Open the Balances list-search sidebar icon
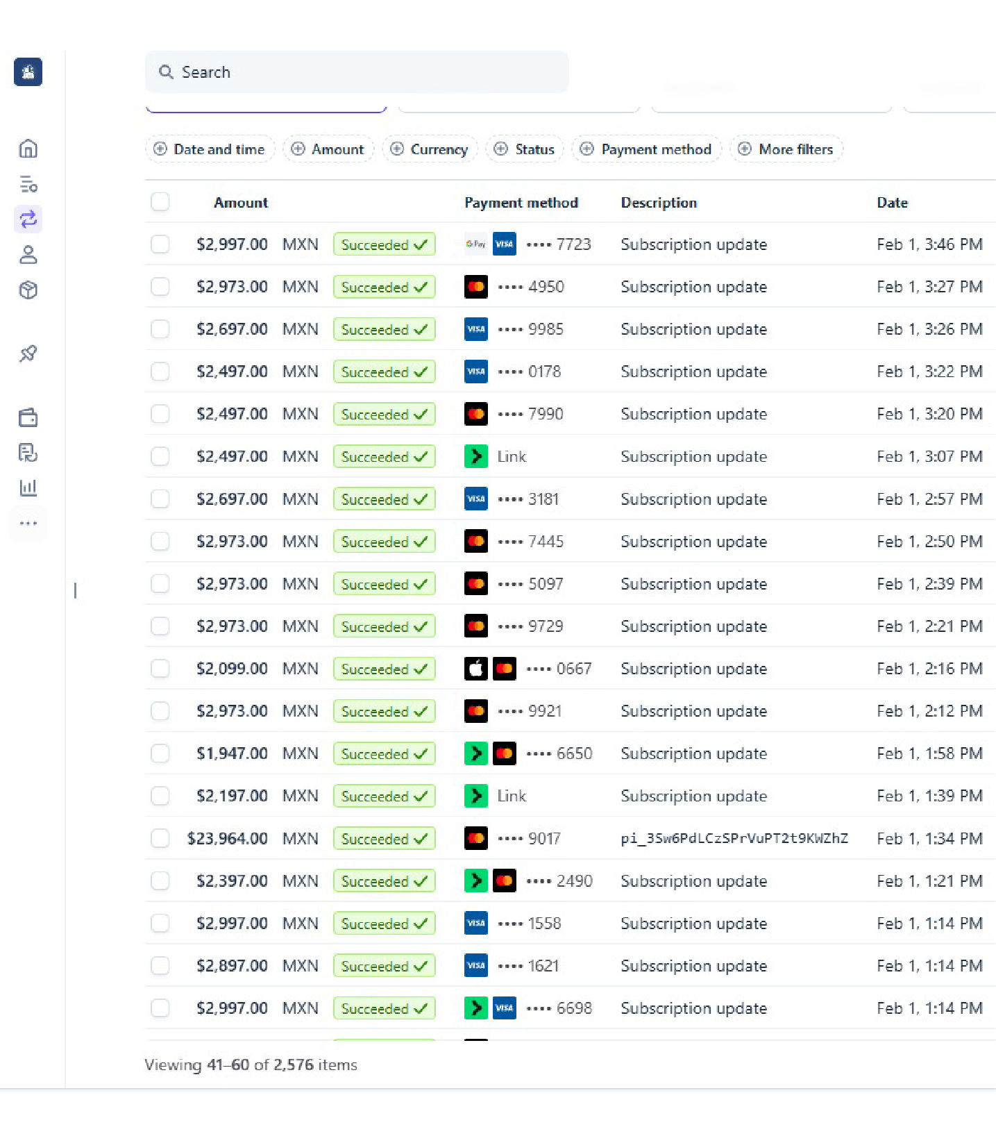 point(28,184)
